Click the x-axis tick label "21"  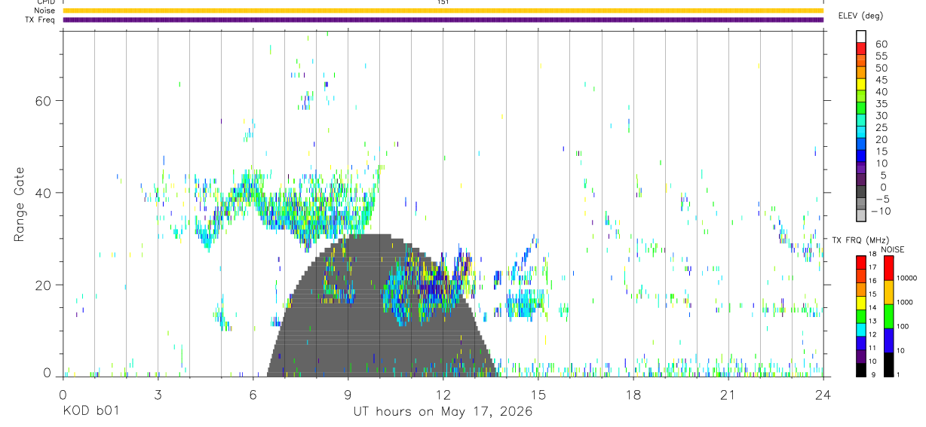point(728,395)
